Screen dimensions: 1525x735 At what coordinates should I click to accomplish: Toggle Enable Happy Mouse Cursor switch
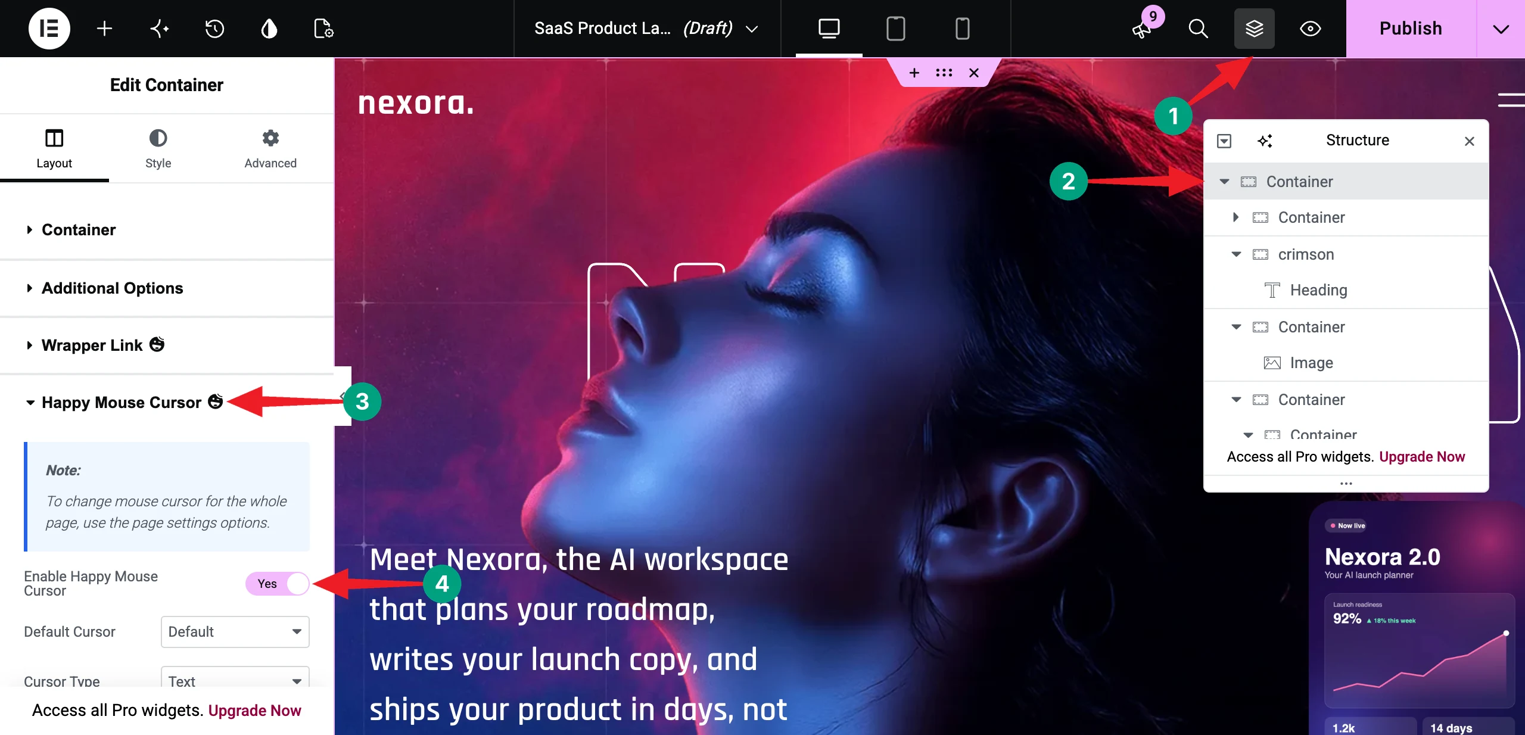click(x=277, y=583)
